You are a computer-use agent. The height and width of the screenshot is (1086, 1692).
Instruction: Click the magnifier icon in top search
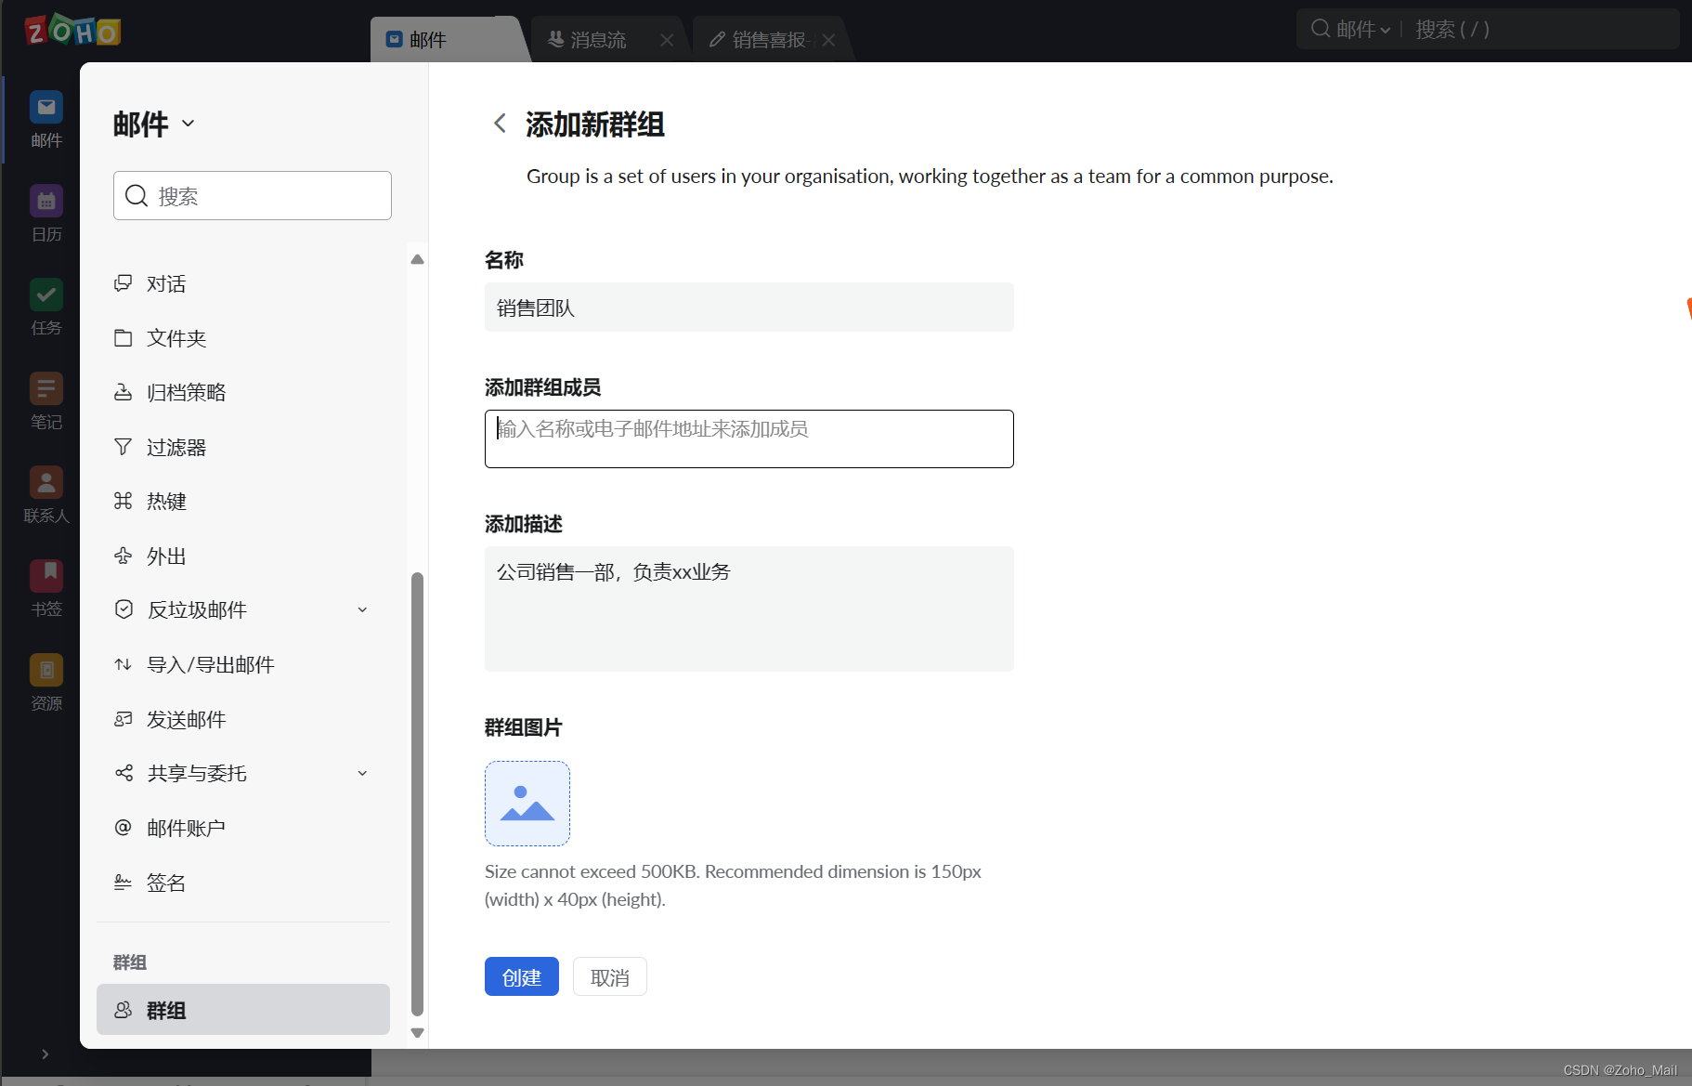[x=1320, y=29]
